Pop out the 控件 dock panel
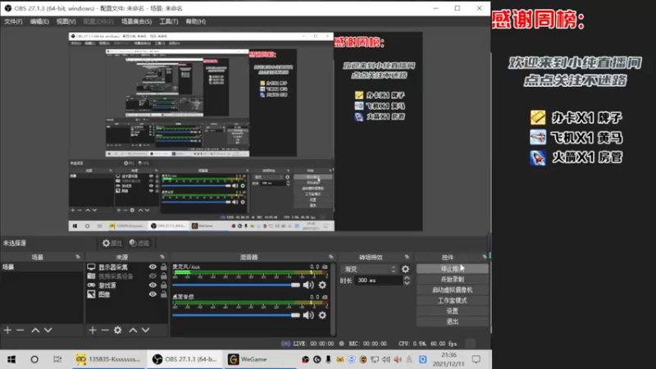The image size is (656, 369). click(x=485, y=257)
